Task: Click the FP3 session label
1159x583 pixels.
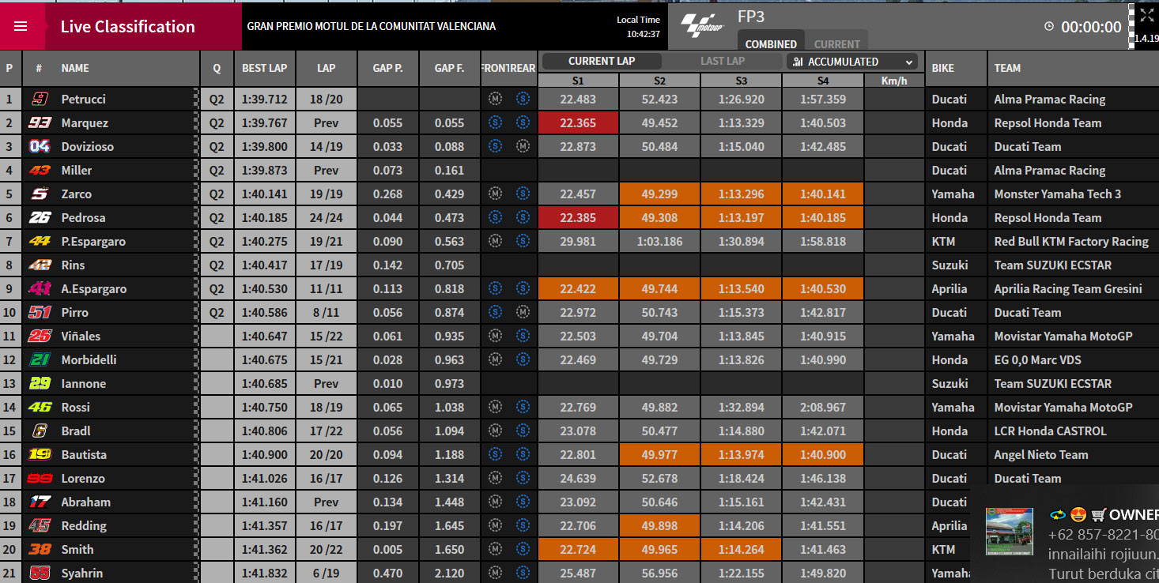Action: pyautogui.click(x=751, y=17)
